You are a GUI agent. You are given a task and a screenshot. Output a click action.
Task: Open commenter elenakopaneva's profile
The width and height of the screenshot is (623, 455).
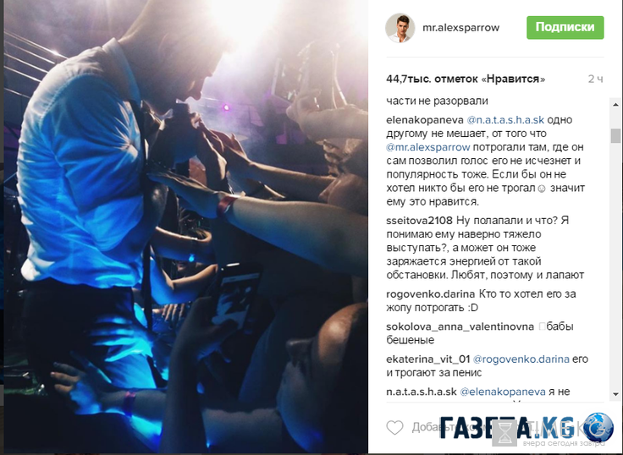[425, 120]
